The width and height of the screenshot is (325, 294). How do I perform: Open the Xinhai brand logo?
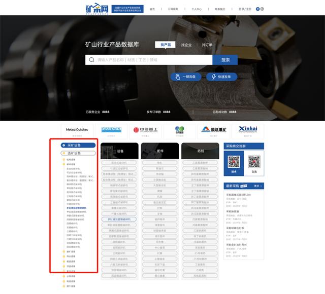247,130
